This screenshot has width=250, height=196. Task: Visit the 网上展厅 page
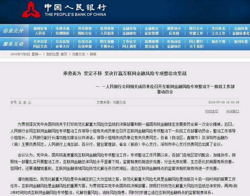tap(196, 42)
